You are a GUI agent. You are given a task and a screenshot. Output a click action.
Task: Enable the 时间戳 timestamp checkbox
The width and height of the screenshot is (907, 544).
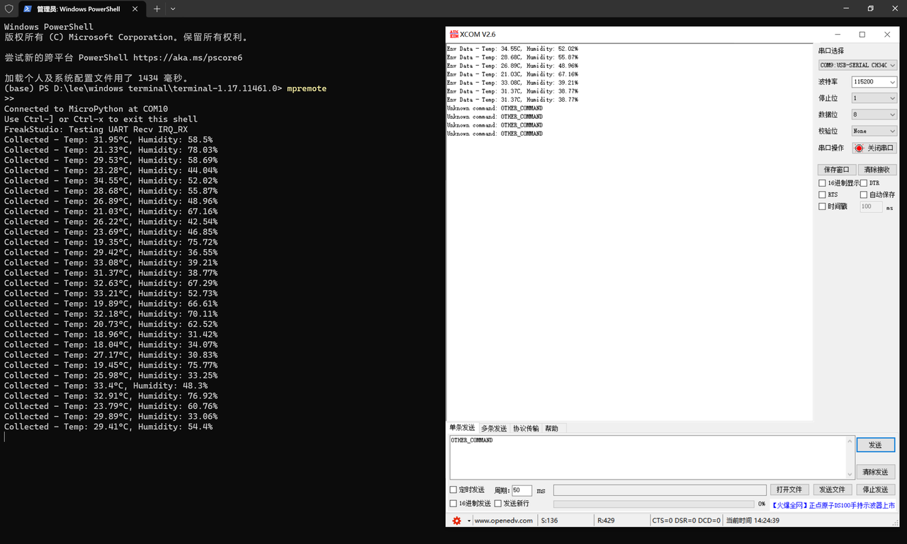(822, 207)
